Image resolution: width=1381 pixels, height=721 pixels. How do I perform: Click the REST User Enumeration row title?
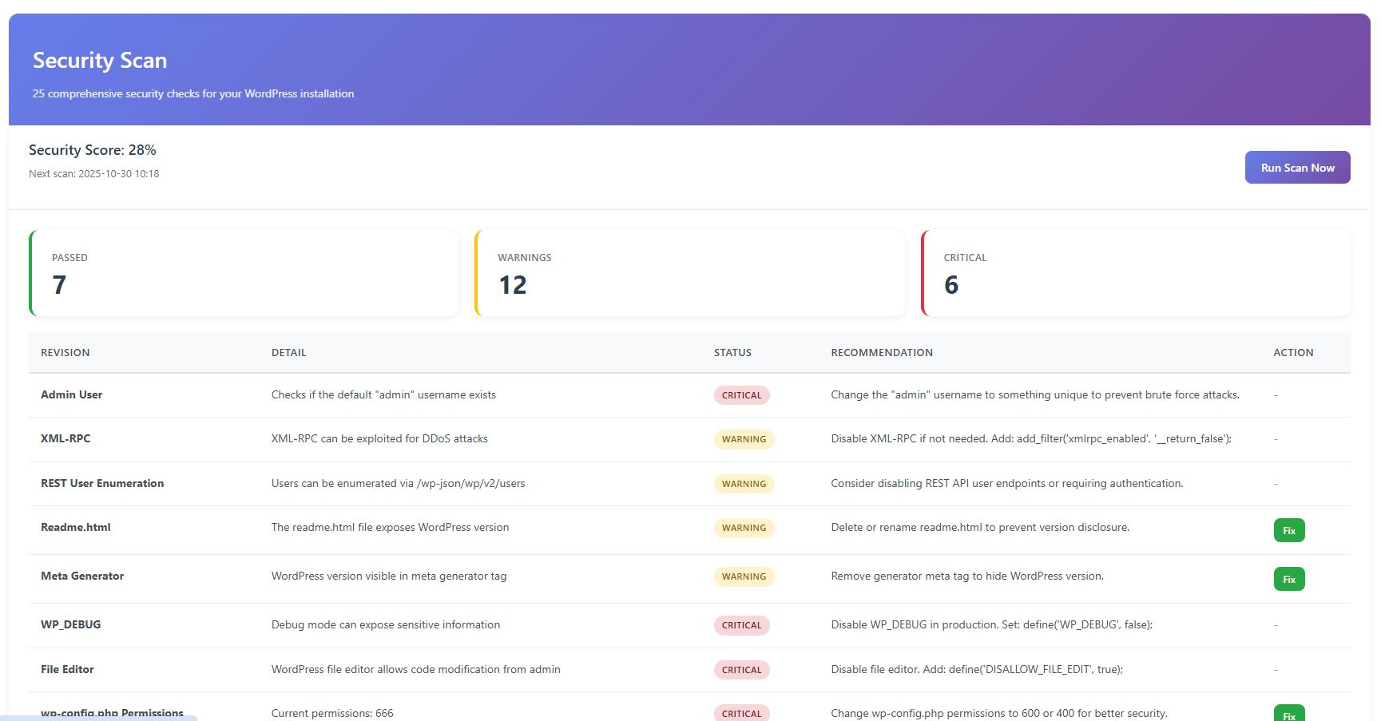(x=102, y=483)
